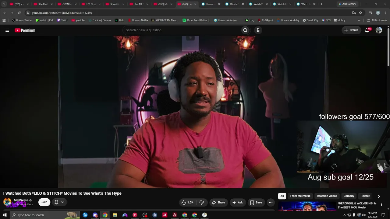Open the 'Home / Twitter' bookmark
This screenshot has width=390, height=219.
coord(22,20)
